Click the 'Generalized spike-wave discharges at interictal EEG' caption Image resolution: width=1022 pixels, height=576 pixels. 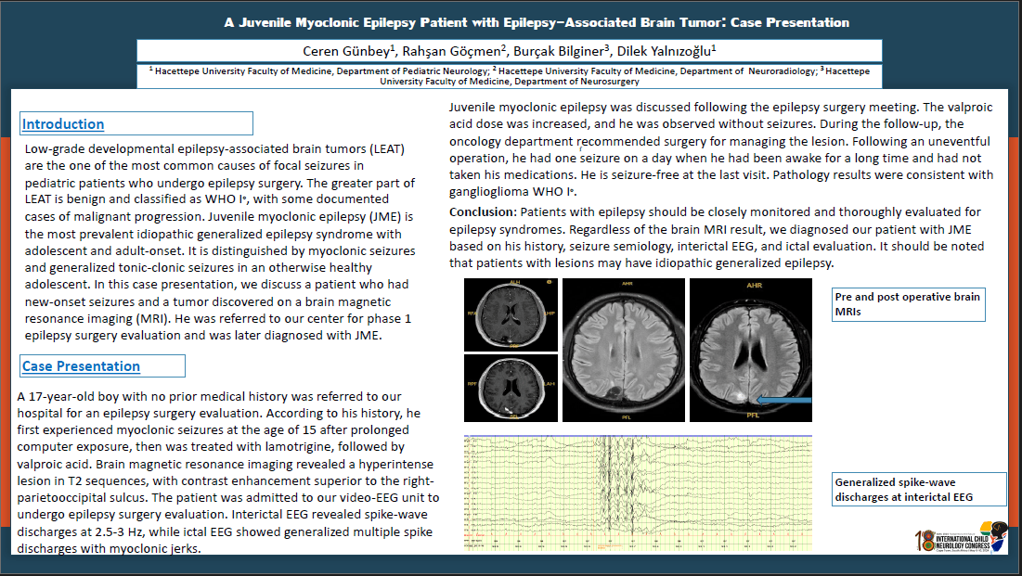pos(919,490)
